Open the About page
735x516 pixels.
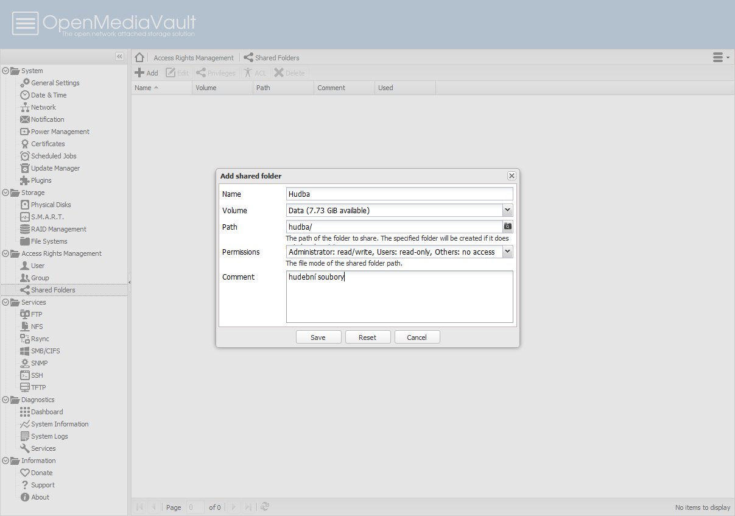[40, 497]
